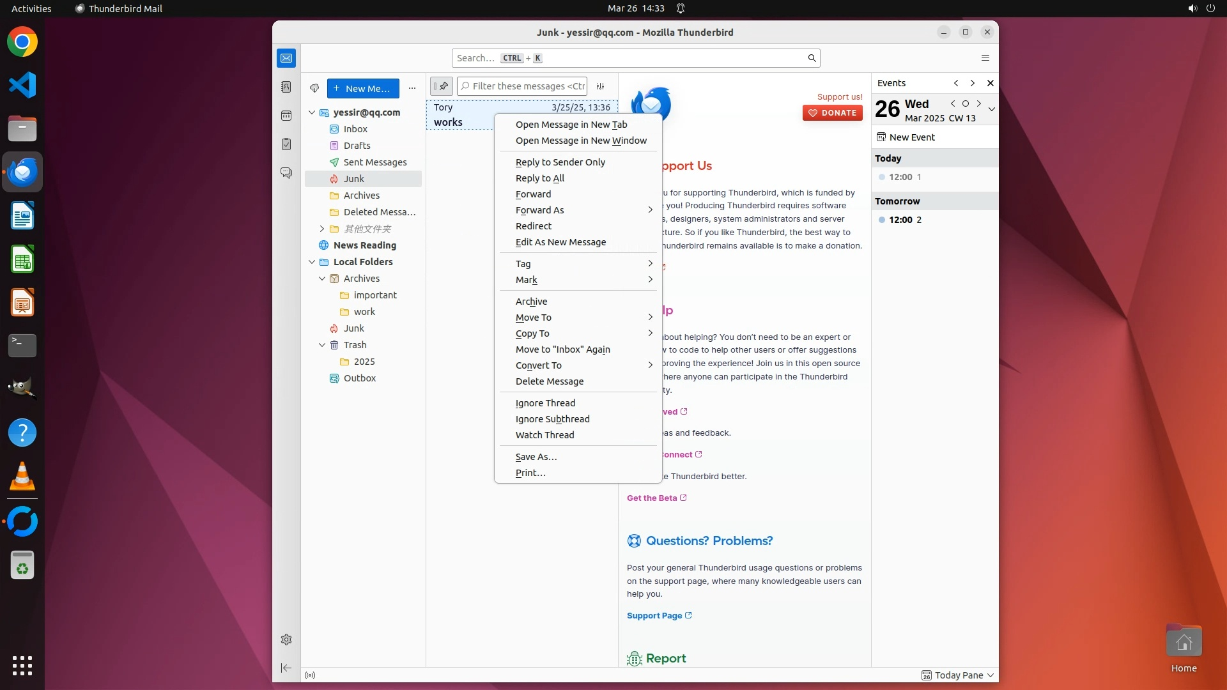Expand the 其他文件夹 folder
This screenshot has width=1227, height=690.
coord(322,229)
